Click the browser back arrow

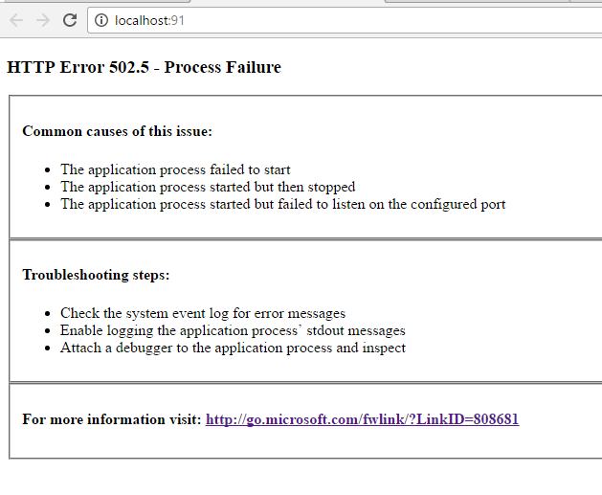(x=16, y=20)
